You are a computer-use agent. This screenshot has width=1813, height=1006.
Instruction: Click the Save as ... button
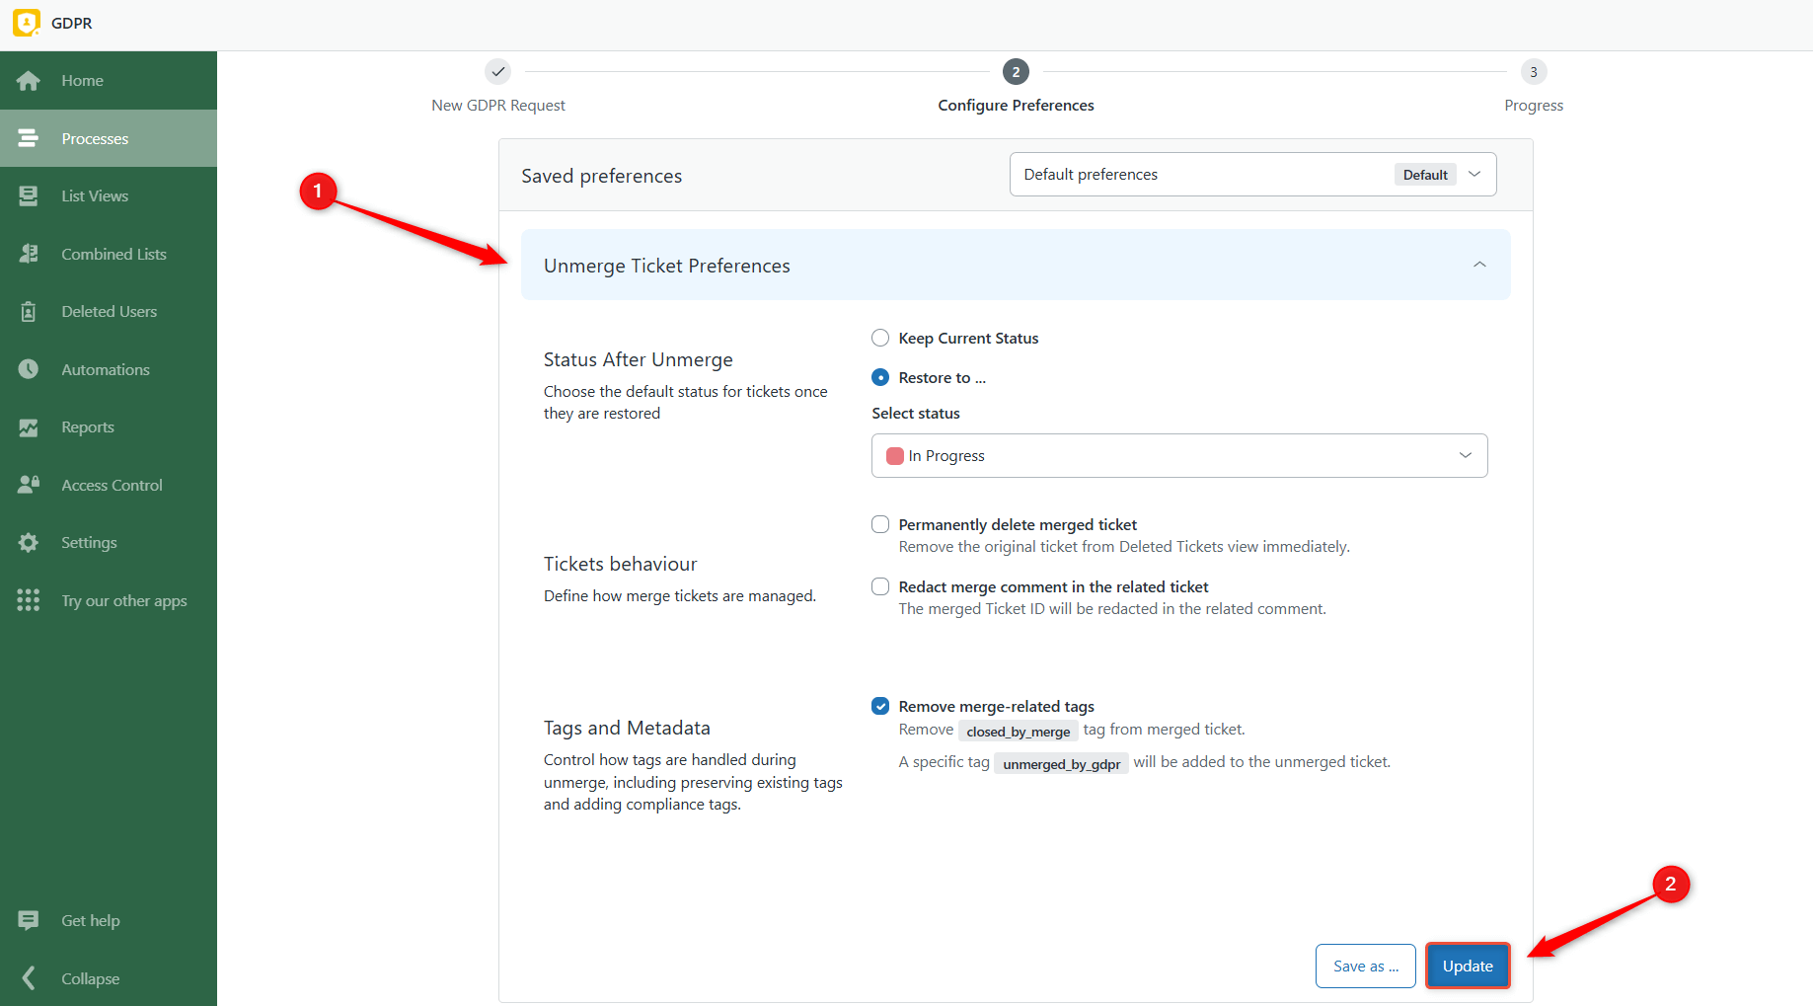pos(1365,967)
